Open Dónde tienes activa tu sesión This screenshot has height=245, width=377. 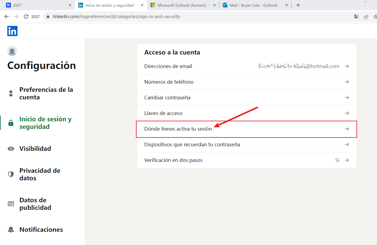(x=178, y=129)
